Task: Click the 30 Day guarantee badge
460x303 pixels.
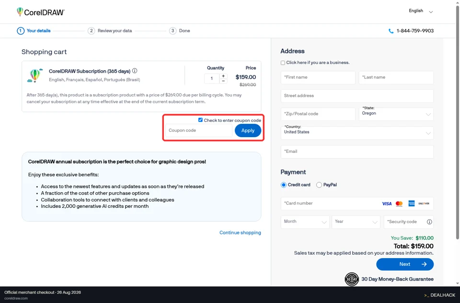Action: pos(351,279)
